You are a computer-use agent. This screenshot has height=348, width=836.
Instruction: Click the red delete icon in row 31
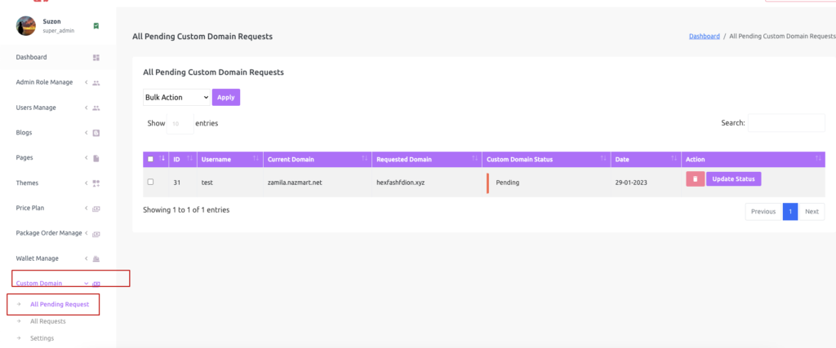point(695,179)
